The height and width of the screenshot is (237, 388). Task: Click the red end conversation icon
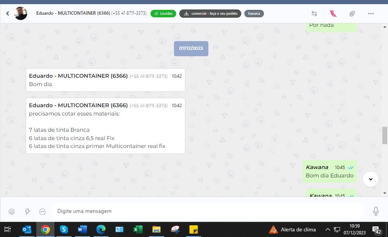tap(333, 14)
